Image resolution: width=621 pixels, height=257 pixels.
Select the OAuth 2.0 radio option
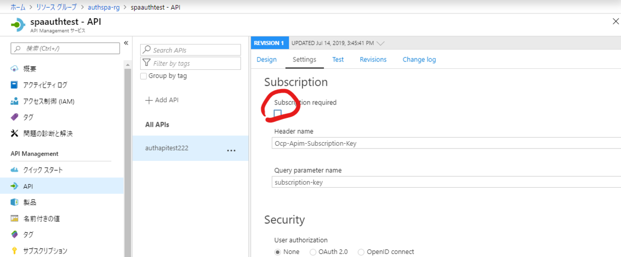[x=313, y=252]
